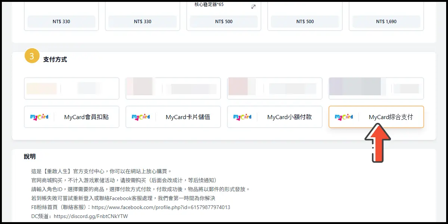Open the Facebook fan page profile link
Viewport: 448px width, 224px height.
click(161, 207)
